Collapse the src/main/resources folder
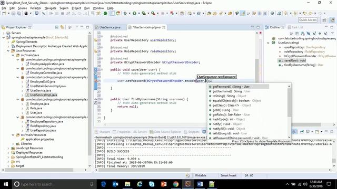The image size is (337, 189). click(x=13, y=135)
